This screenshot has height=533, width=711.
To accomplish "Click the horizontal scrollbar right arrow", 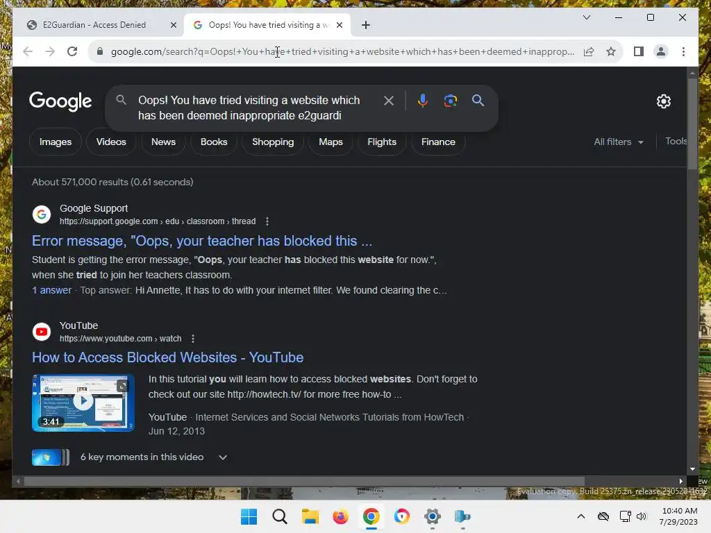I will click(680, 482).
